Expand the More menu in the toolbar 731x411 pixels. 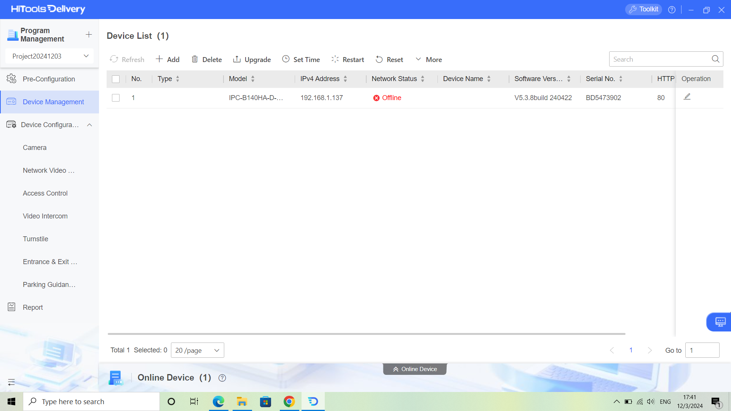coord(428,59)
